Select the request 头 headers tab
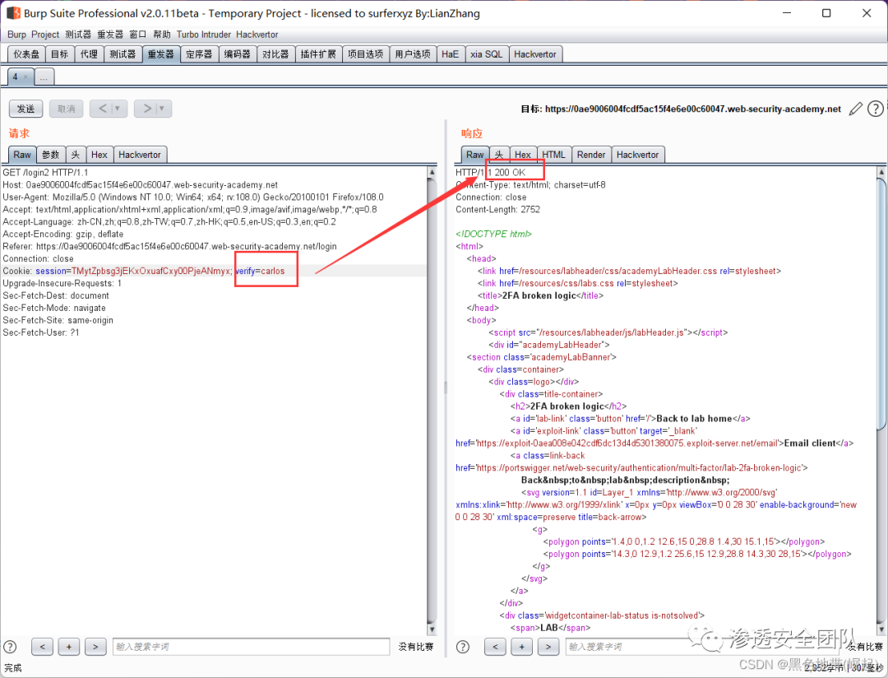 [76, 155]
